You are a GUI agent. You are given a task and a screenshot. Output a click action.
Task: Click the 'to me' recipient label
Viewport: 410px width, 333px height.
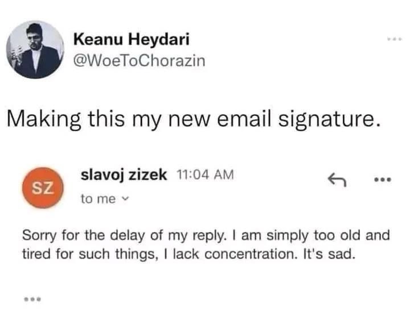tap(98, 199)
